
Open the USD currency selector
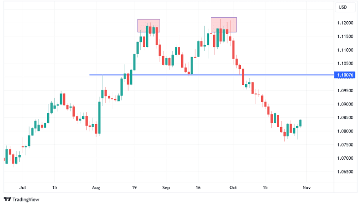click(x=345, y=7)
